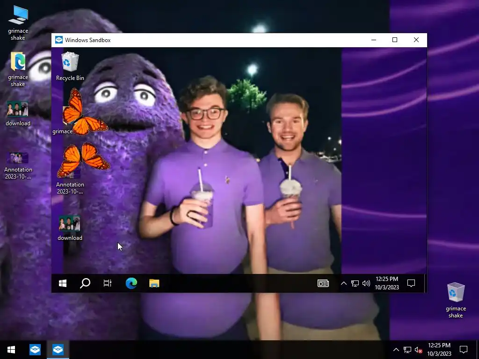Screen dimensions: 479x359
Task: Click the Windows Sandbox title bar icon
Action: (x=59, y=40)
